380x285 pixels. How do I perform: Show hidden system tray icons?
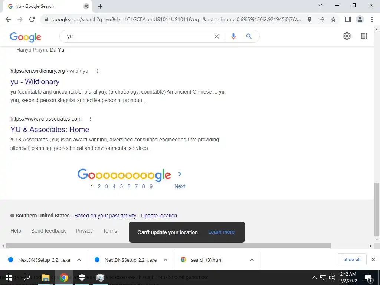click(x=314, y=278)
